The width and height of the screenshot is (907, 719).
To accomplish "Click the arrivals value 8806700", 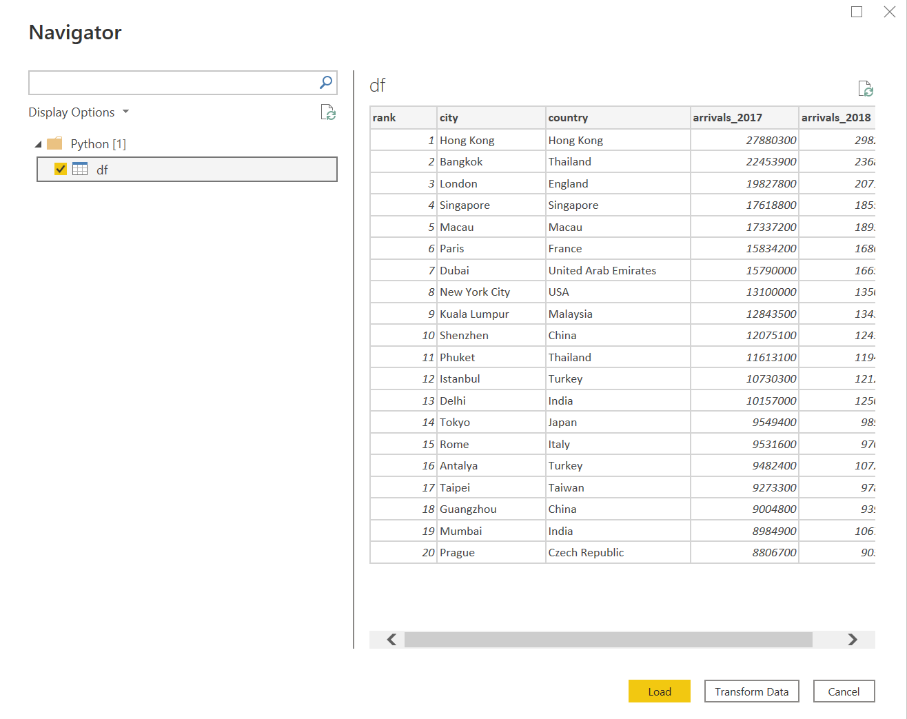I will click(x=745, y=552).
